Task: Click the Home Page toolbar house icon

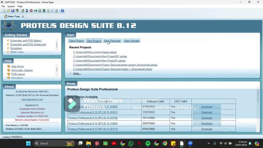Action: 23,11
